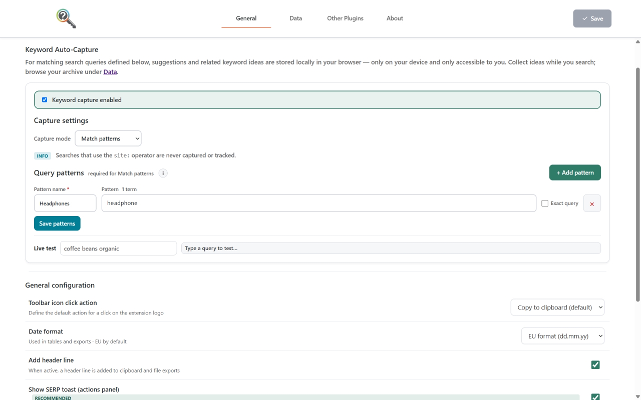Follow the Data link in description
641x400 pixels.
[110, 72]
